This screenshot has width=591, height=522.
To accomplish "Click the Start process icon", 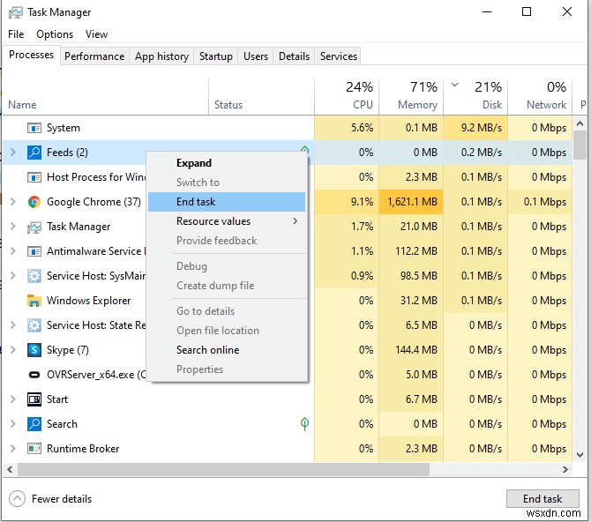I will click(x=34, y=399).
